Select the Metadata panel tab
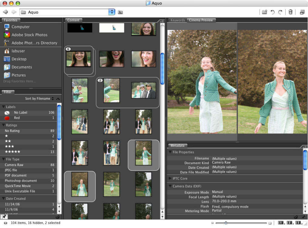 [178, 146]
